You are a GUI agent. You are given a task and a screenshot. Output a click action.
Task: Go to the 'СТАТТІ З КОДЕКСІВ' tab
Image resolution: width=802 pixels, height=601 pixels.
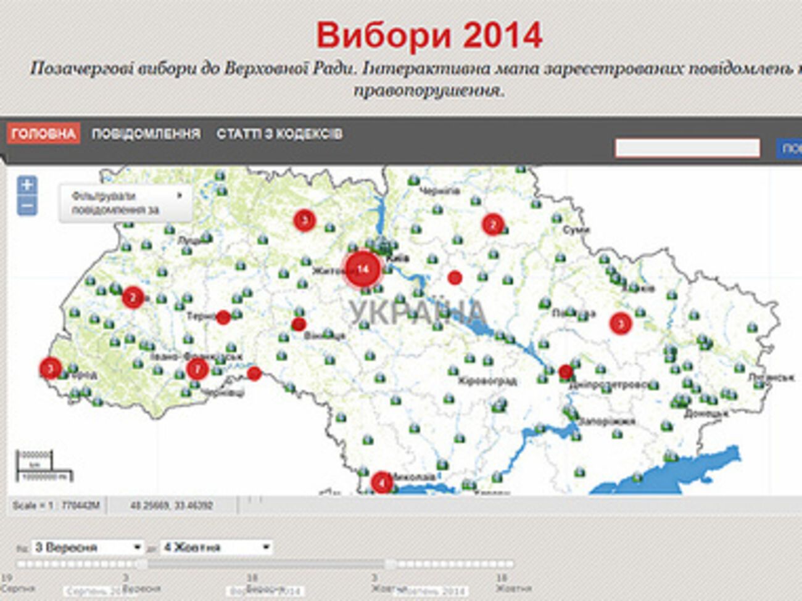[x=279, y=134]
